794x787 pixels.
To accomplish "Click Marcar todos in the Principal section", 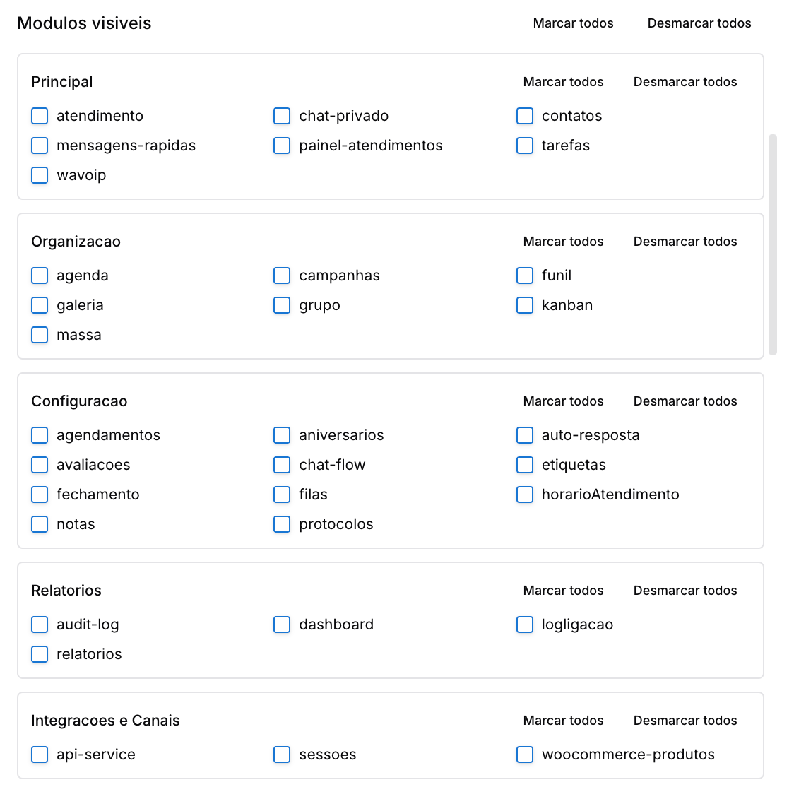I will (563, 82).
